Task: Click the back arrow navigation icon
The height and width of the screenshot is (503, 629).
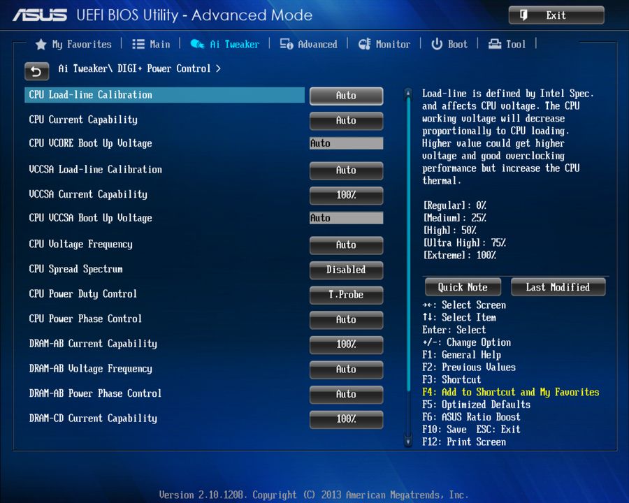Action: [x=36, y=71]
